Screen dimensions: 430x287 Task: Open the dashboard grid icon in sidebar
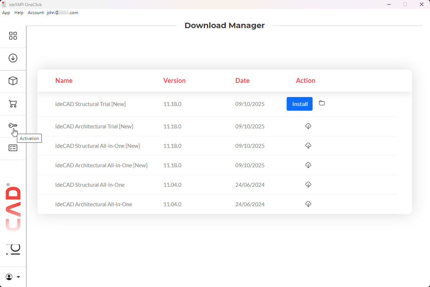pyautogui.click(x=13, y=36)
